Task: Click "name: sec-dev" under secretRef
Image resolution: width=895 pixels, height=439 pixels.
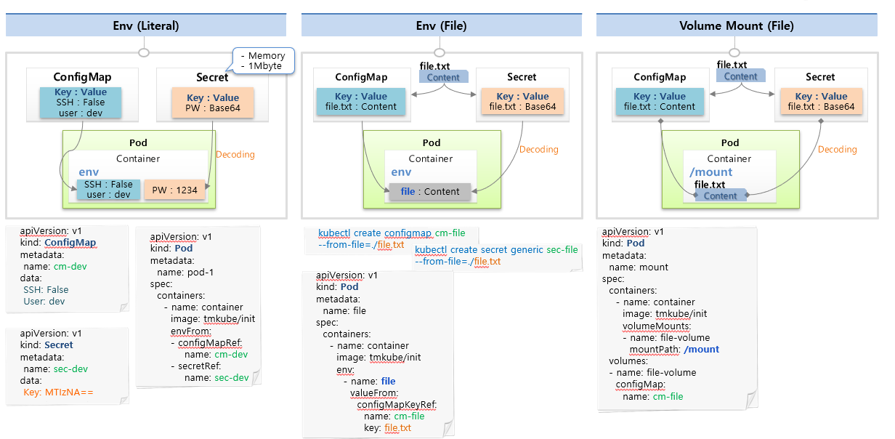Action: click(x=216, y=378)
